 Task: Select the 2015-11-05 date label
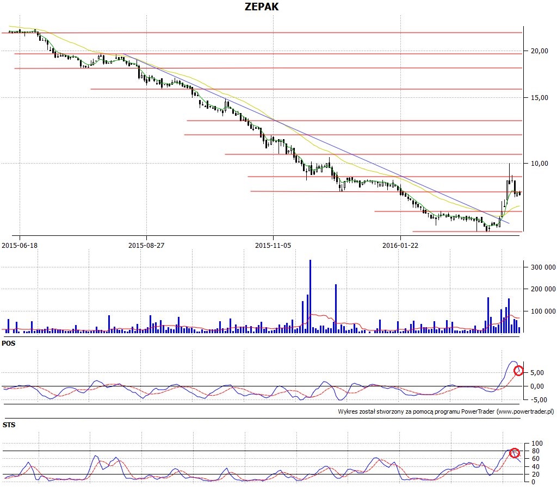(x=273, y=245)
